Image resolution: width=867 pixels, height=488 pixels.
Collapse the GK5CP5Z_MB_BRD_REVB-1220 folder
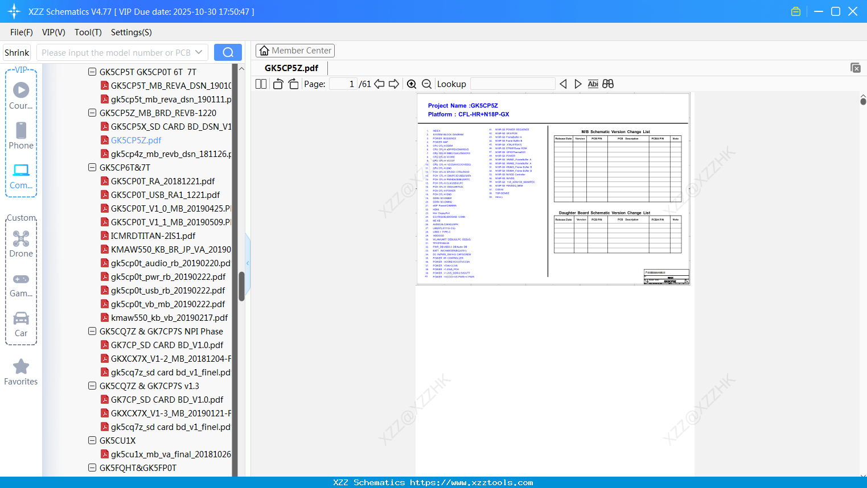tap(92, 113)
